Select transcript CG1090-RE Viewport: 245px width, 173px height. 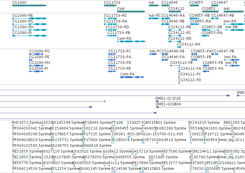click(29, 18)
